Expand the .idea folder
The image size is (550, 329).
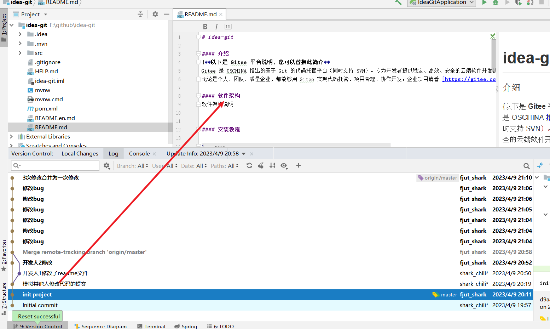[x=20, y=34]
